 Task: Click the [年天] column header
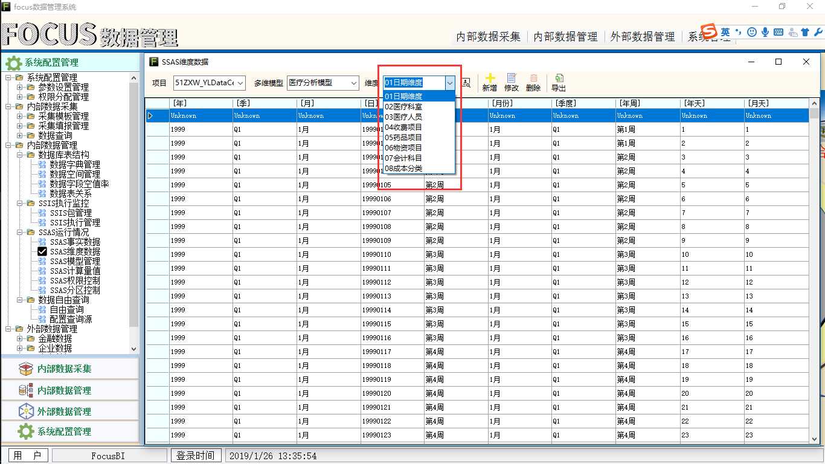(712, 103)
